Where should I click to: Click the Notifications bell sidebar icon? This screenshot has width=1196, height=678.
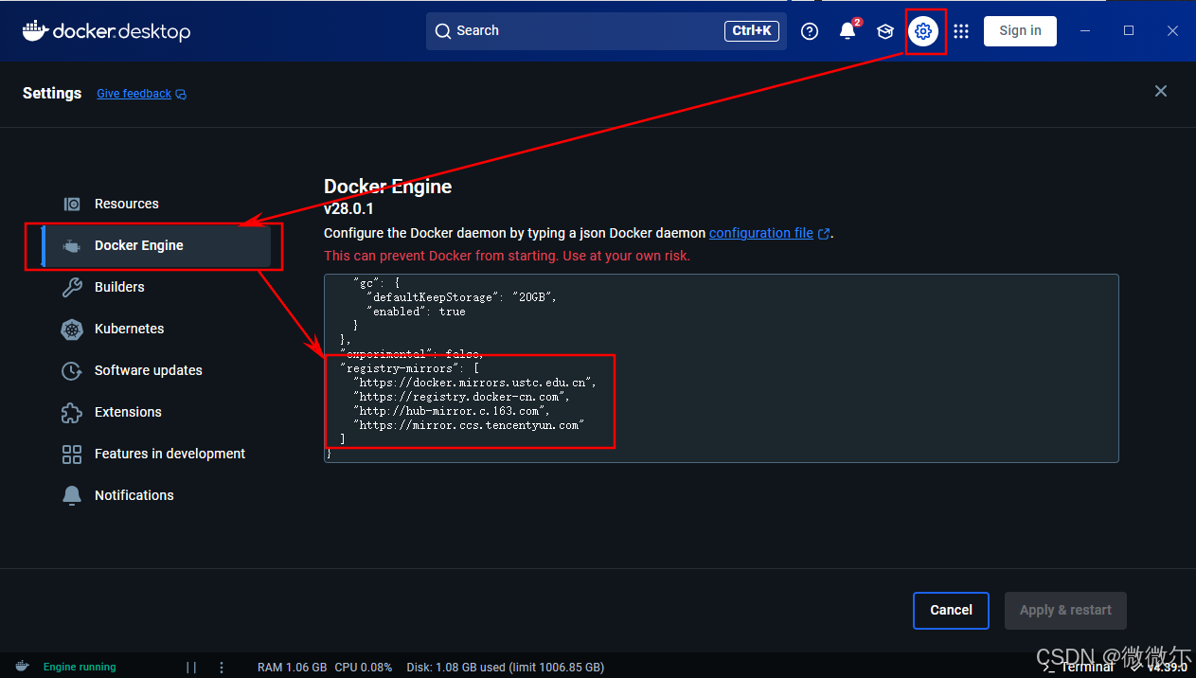coord(72,495)
